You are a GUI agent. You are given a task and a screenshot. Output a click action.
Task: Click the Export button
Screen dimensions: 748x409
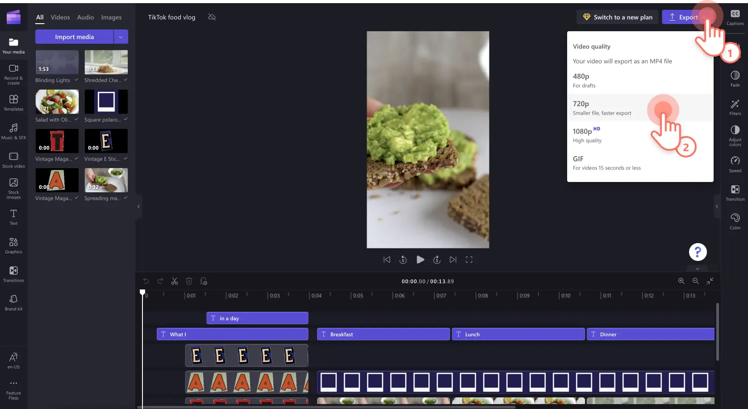pyautogui.click(x=683, y=17)
